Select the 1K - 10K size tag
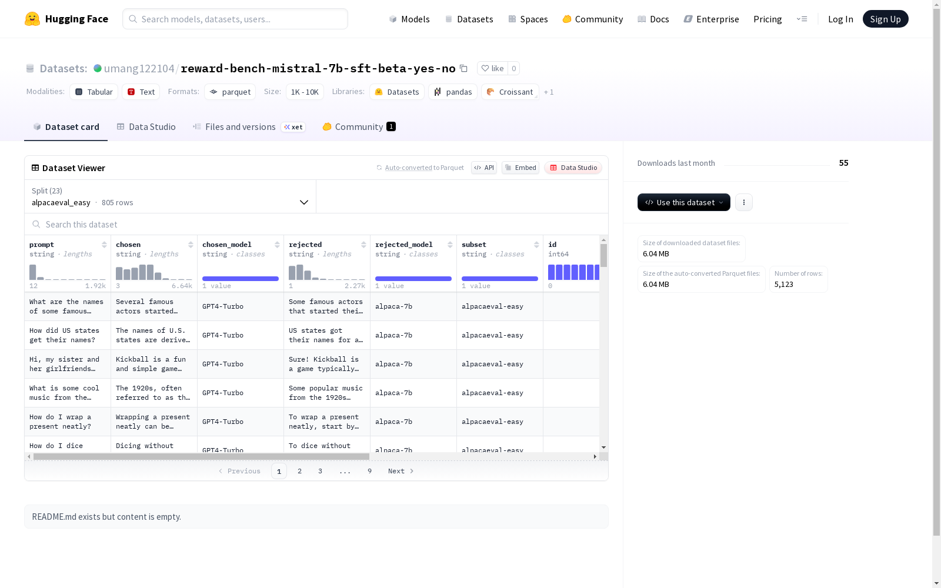Viewport: 941px width, 588px height. point(305,92)
